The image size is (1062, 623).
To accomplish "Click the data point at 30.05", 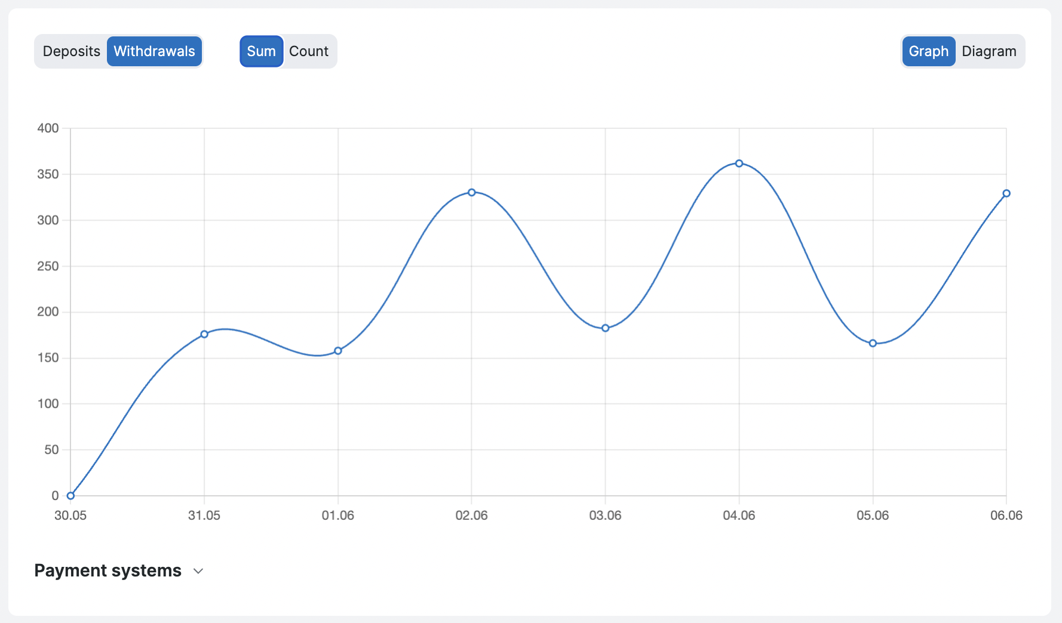I will point(70,495).
